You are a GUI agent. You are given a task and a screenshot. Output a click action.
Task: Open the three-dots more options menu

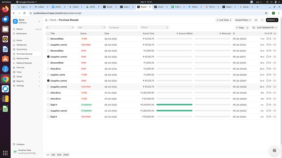click(262, 20)
